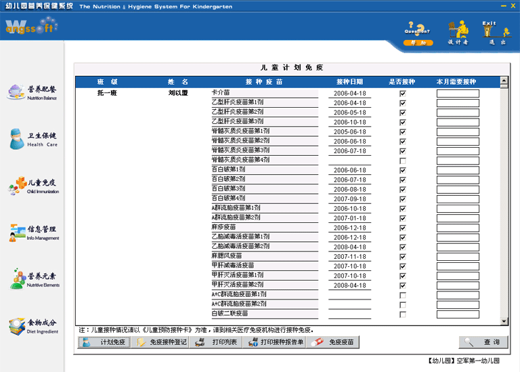Click 本月需要接种 field for 麻疹疫苗
Image resolution: width=520 pixels, height=372 pixels.
tap(458, 228)
